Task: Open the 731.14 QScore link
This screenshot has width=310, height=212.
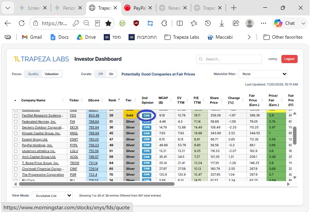Action: click(93, 163)
